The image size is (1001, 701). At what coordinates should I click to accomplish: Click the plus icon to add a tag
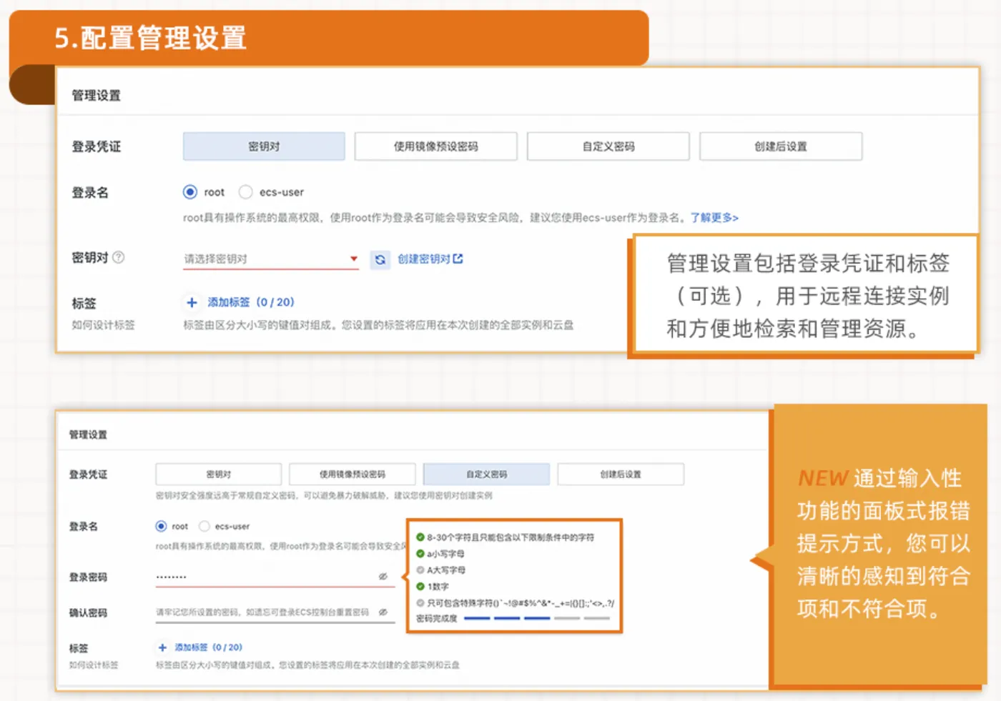(191, 302)
